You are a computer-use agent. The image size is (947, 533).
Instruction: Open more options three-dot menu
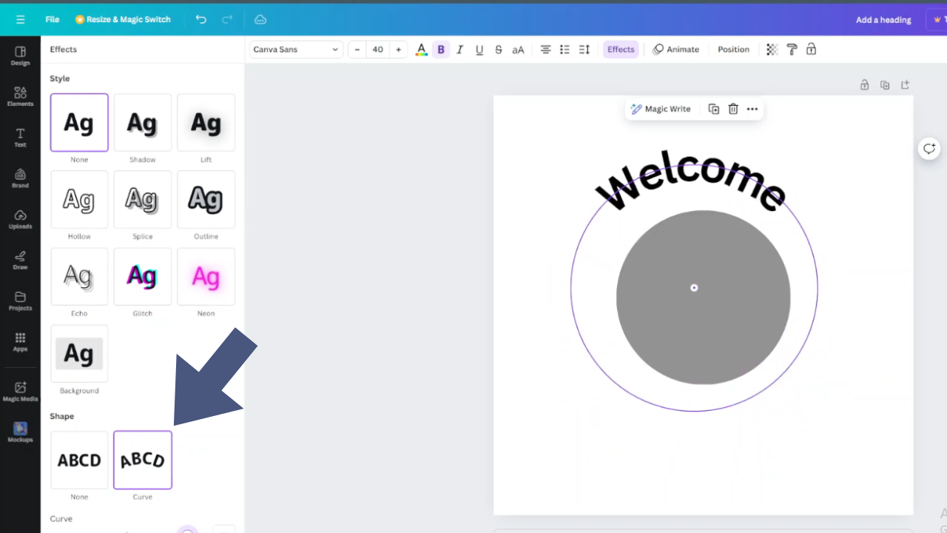[x=752, y=109]
